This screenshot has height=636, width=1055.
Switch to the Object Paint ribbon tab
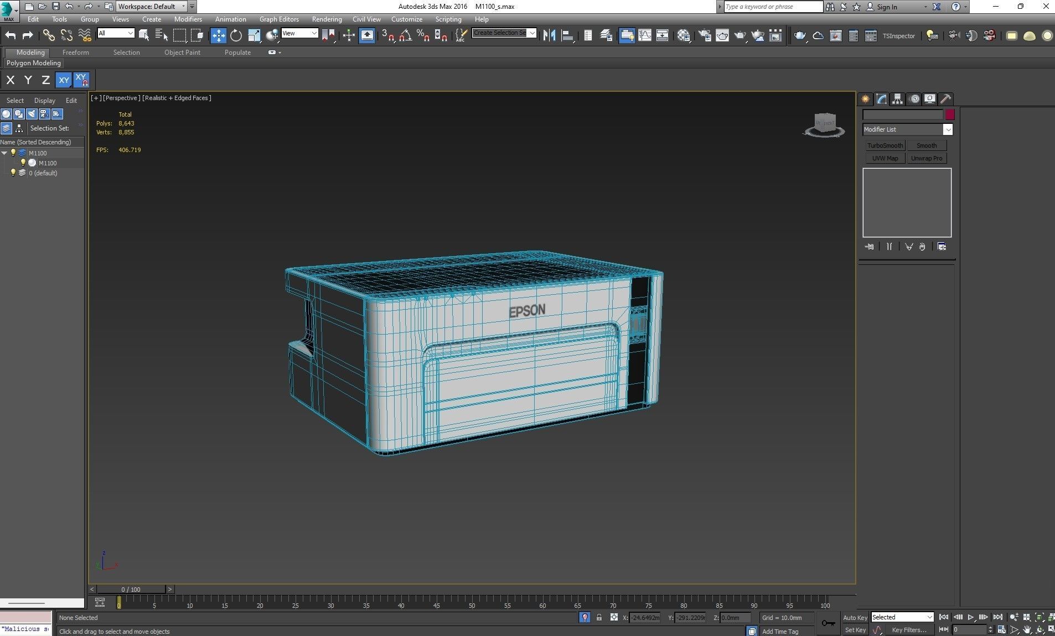coord(182,53)
